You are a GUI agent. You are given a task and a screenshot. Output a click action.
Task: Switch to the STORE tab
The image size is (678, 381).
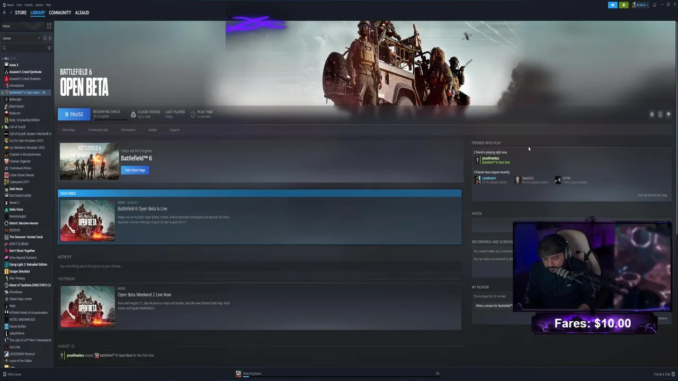(21, 13)
